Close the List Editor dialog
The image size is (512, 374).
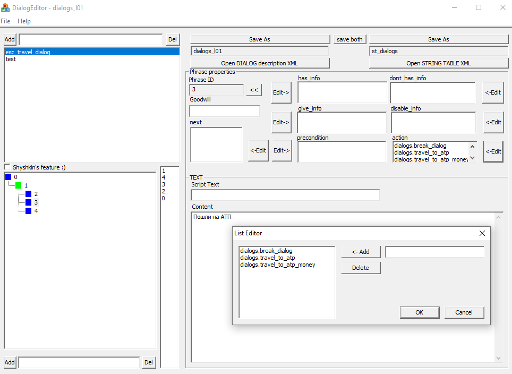[482, 233]
